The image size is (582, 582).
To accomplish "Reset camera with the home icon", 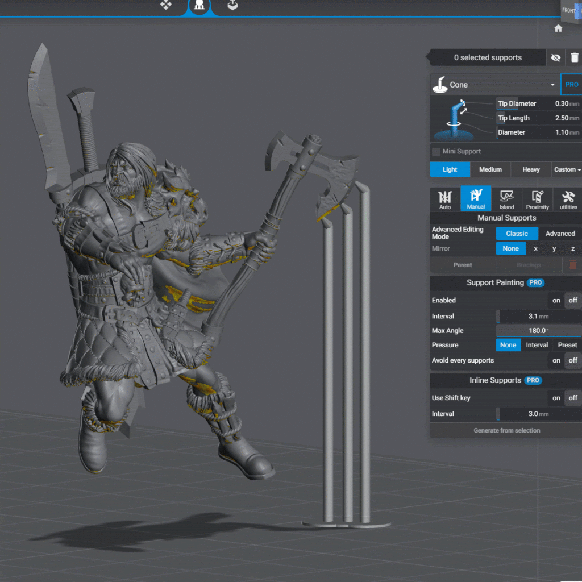I will pyautogui.click(x=558, y=28).
